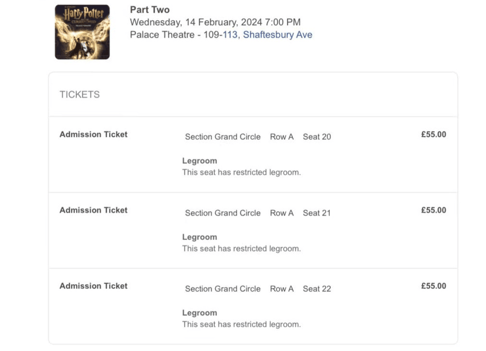
Task: Click Section Grand Circle text in first ticket
Action: [223, 137]
